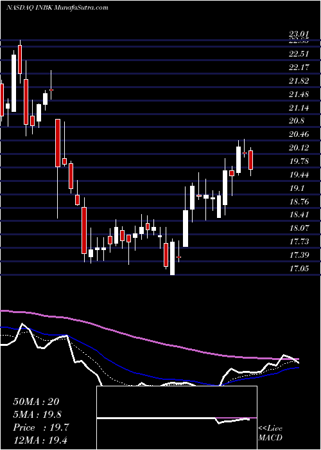
Task: Click the 50MA : 20 readout
Action: click(x=36, y=402)
